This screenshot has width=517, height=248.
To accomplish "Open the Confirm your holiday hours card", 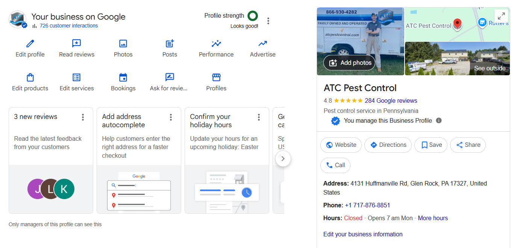I will (227, 161).
